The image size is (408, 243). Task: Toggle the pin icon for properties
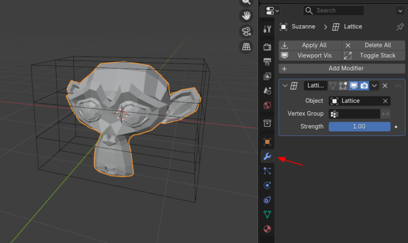400,26
